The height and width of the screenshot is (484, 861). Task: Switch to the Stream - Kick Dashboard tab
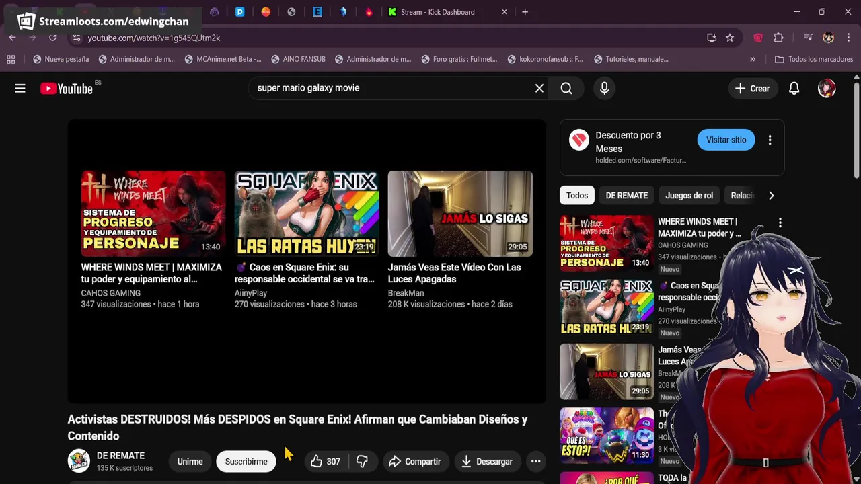click(x=444, y=12)
